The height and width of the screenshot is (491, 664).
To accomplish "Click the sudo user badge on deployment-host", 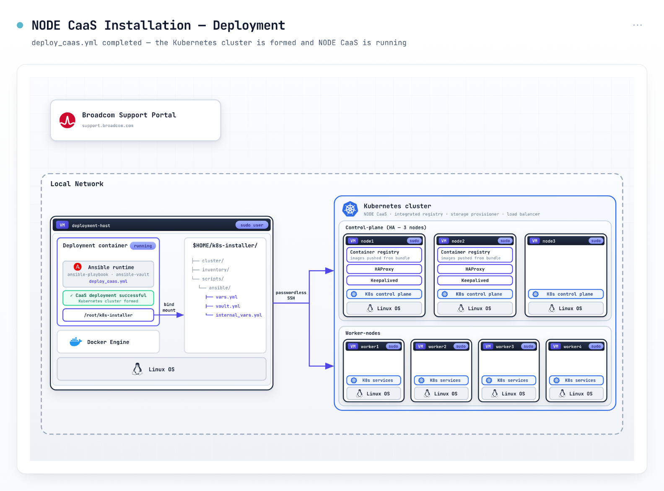I will [x=252, y=225].
